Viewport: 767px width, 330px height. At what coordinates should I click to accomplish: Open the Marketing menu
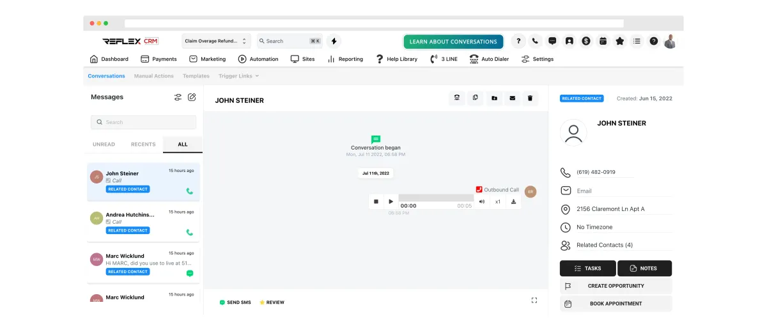coord(207,59)
